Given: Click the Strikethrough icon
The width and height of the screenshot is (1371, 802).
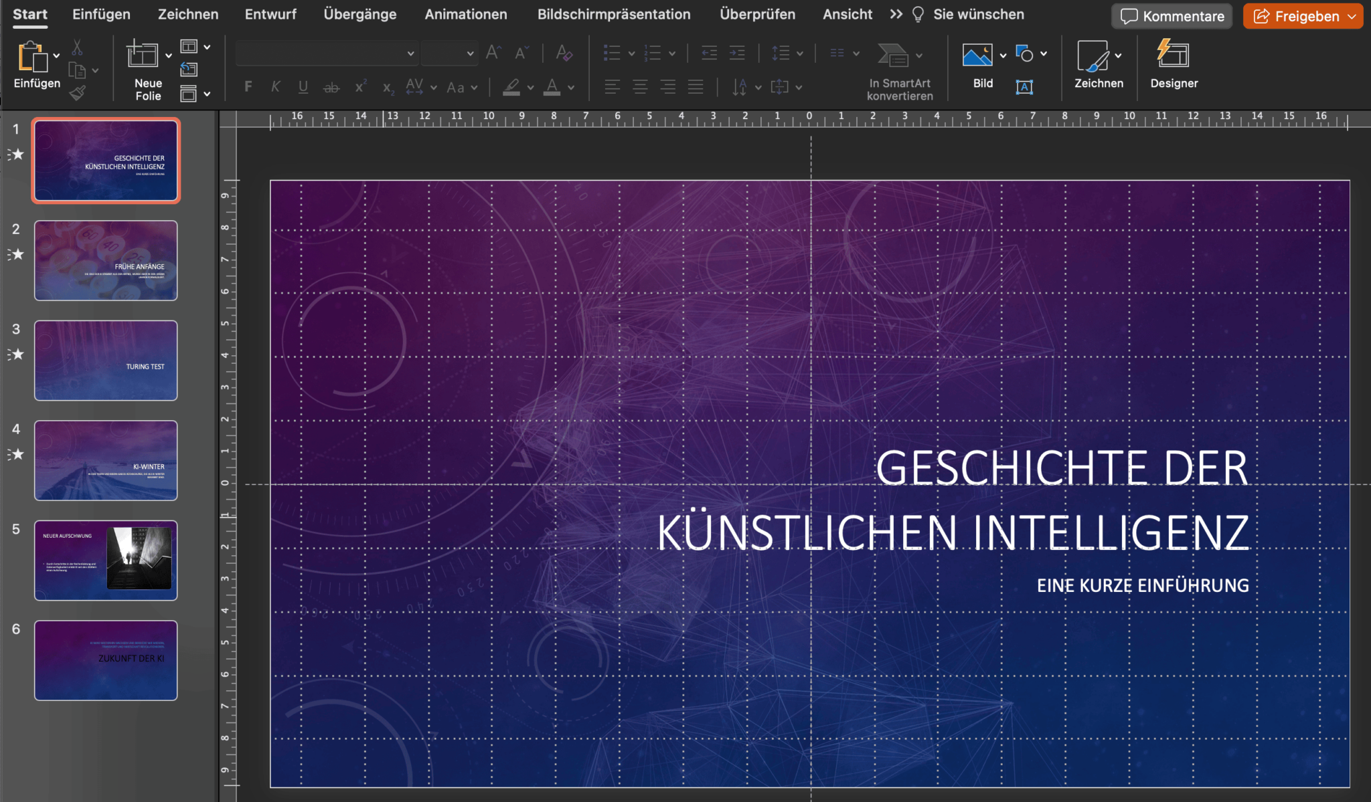Looking at the screenshot, I should click(x=331, y=87).
